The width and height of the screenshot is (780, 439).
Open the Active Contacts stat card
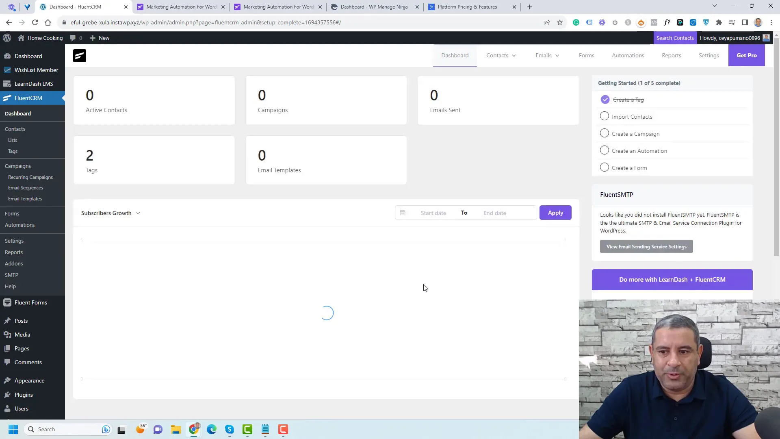(x=154, y=100)
